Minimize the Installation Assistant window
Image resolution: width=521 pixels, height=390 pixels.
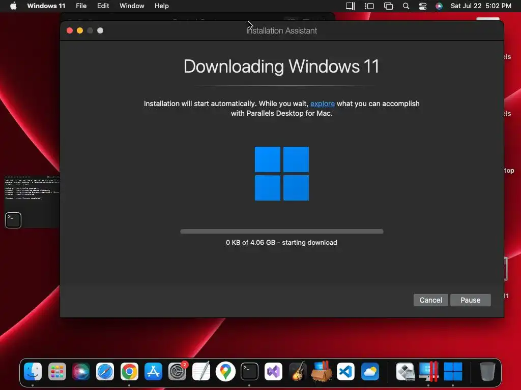[x=80, y=30]
